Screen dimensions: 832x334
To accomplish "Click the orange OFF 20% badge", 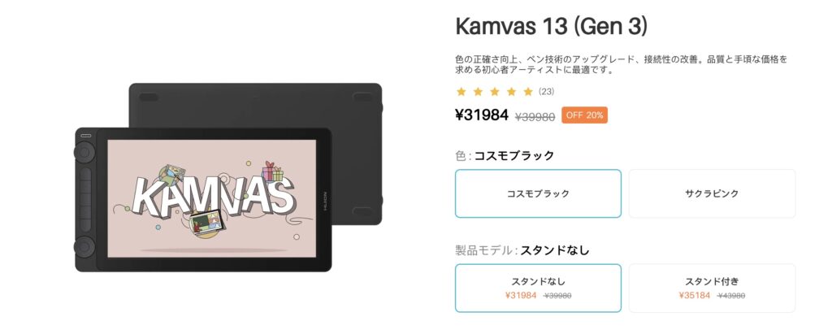I will pyautogui.click(x=585, y=115).
